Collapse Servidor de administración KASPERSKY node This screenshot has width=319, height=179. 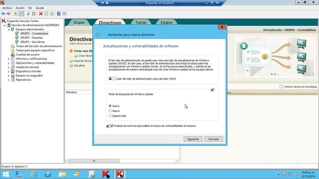point(4,25)
